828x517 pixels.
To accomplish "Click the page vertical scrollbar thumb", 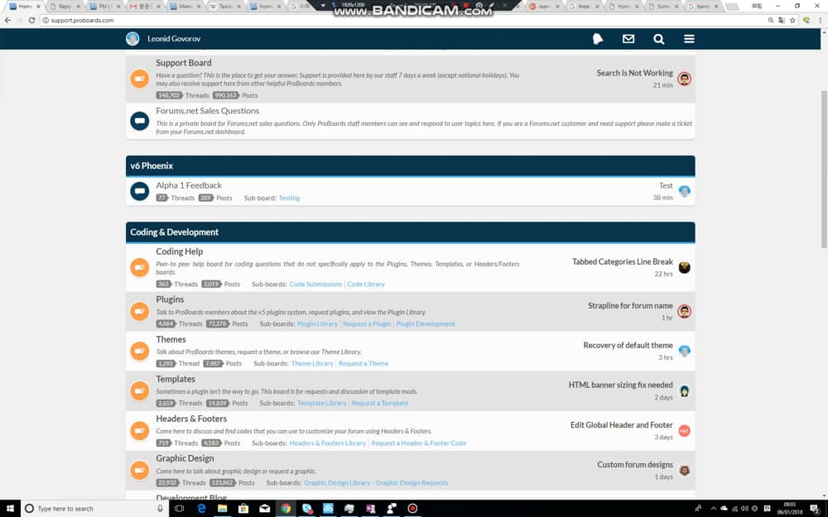I will (x=824, y=169).
